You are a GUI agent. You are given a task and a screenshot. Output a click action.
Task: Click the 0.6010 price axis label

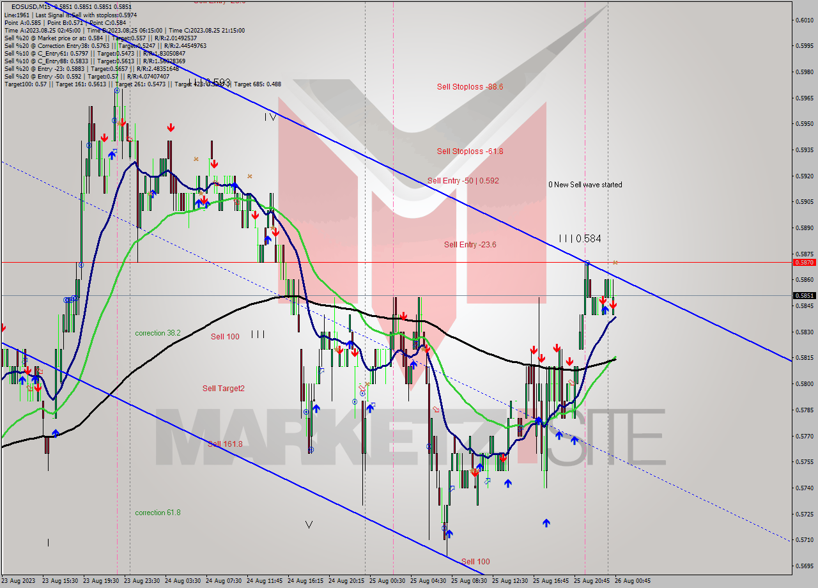click(804, 20)
